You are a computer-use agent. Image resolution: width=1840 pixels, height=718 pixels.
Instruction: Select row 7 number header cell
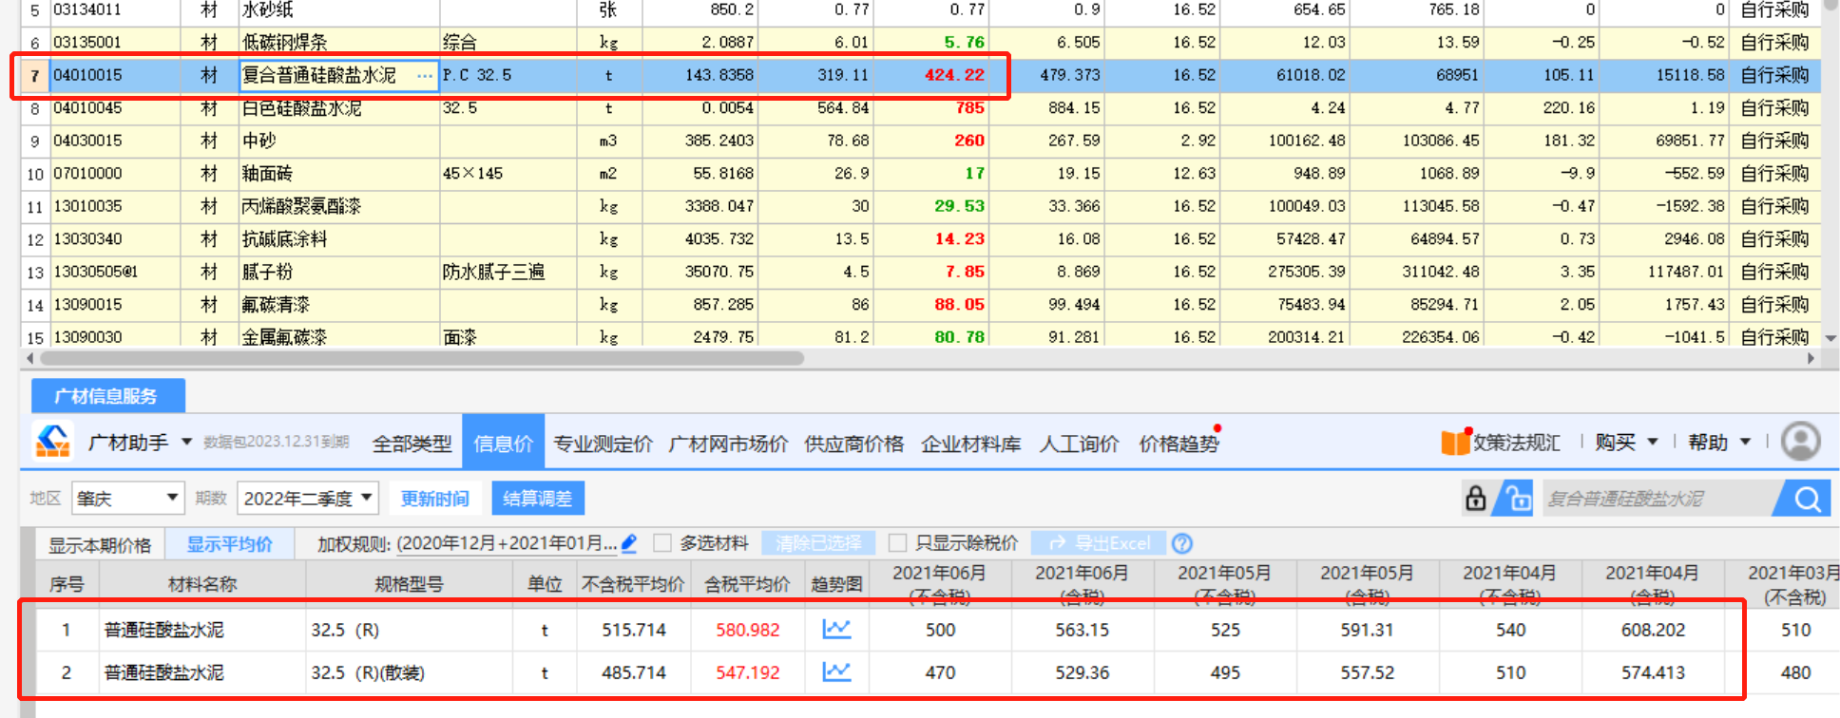[x=34, y=75]
